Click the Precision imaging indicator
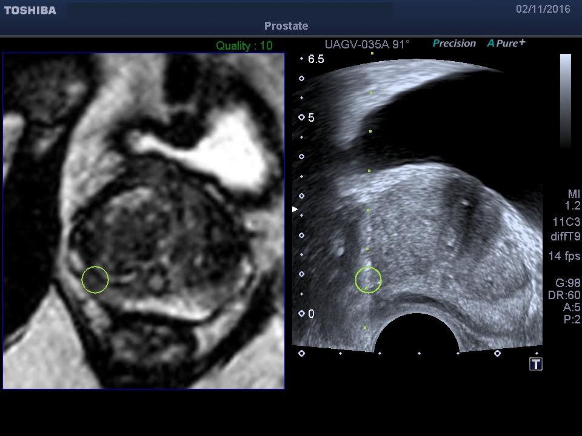Viewport: 582px width, 436px height. click(454, 44)
